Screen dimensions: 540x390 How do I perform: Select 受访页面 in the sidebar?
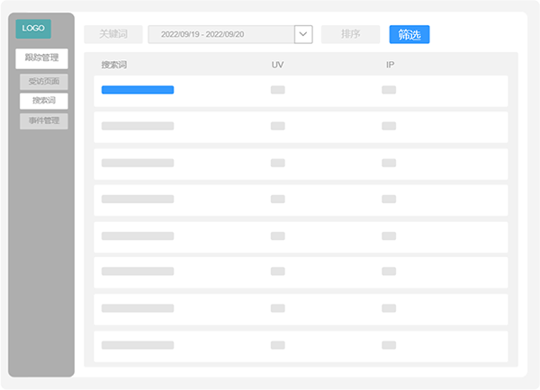coord(44,82)
